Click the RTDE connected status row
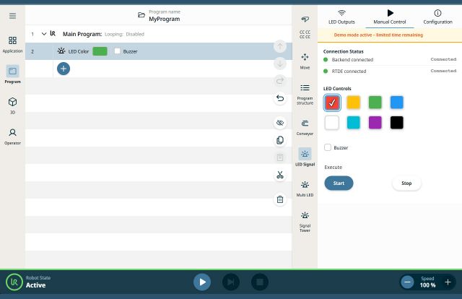The height and width of the screenshot is (299, 462). pyautogui.click(x=390, y=71)
